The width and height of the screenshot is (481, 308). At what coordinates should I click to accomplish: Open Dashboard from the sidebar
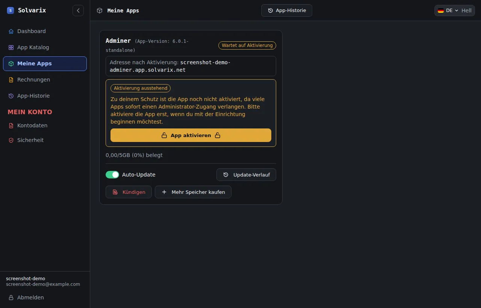(45, 31)
